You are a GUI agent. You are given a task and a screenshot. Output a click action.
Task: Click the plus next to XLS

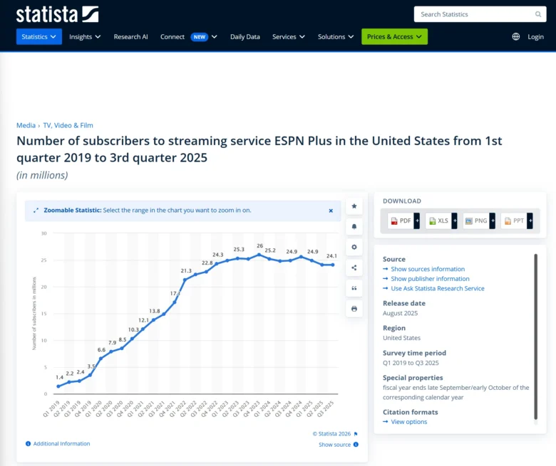455,221
